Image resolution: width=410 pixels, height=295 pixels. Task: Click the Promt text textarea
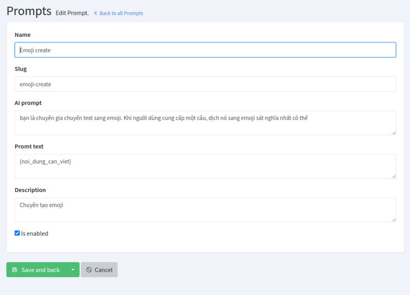point(206,166)
